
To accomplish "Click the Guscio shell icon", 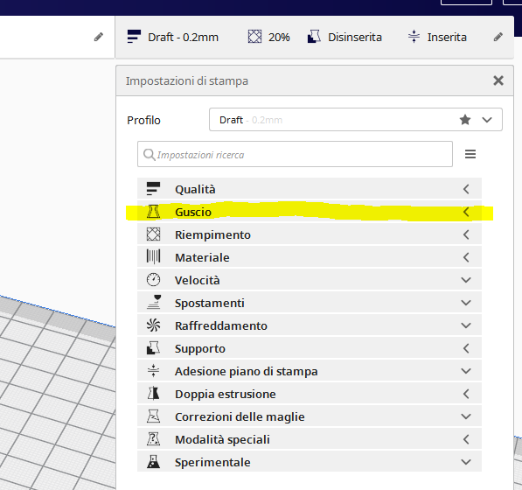I will (153, 212).
